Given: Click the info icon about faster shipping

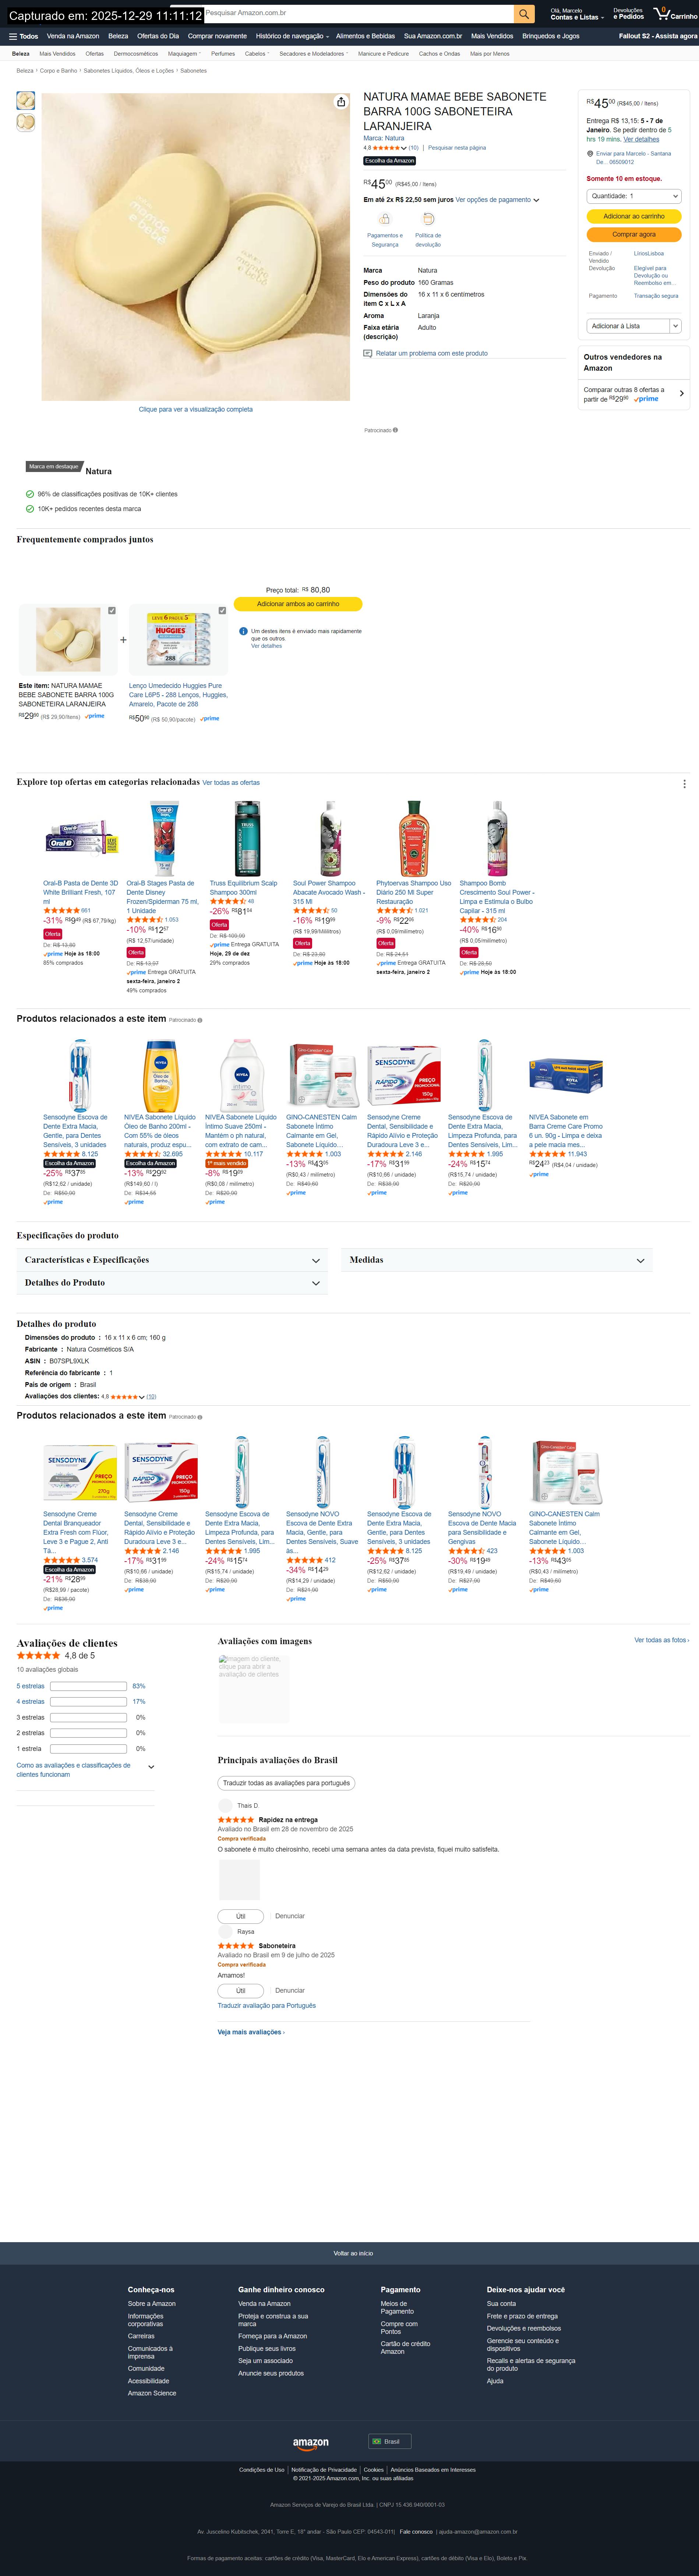Looking at the screenshot, I should [x=243, y=631].
